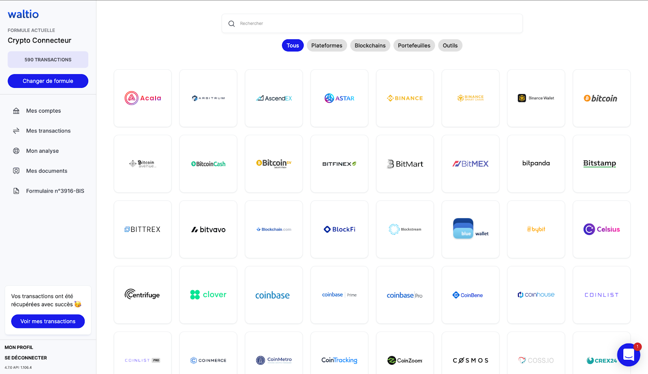Focus the Rechercher search field
Image resolution: width=648 pixels, height=374 pixels.
[372, 24]
